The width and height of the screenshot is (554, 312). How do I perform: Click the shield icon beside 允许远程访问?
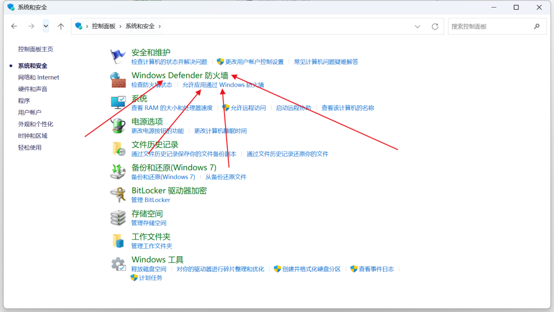tap(226, 108)
